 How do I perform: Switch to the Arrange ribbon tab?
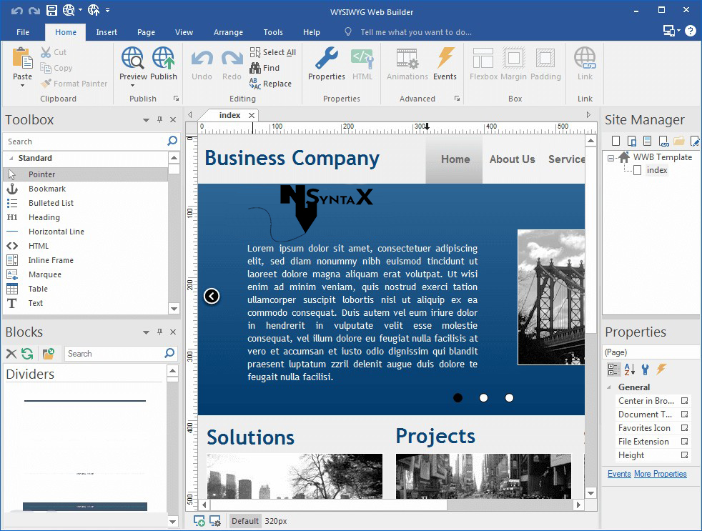point(228,32)
